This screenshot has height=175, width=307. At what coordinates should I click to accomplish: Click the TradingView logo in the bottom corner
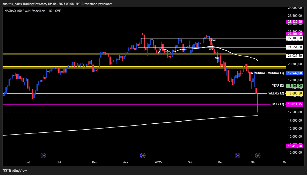coord(5,170)
